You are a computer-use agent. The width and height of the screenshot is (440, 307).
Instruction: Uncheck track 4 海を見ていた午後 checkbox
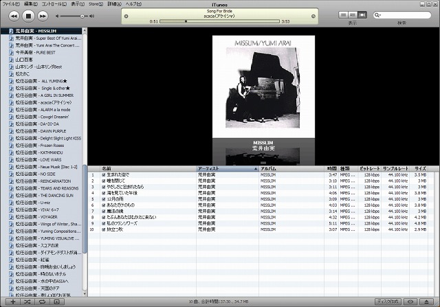pyautogui.click(x=104, y=193)
